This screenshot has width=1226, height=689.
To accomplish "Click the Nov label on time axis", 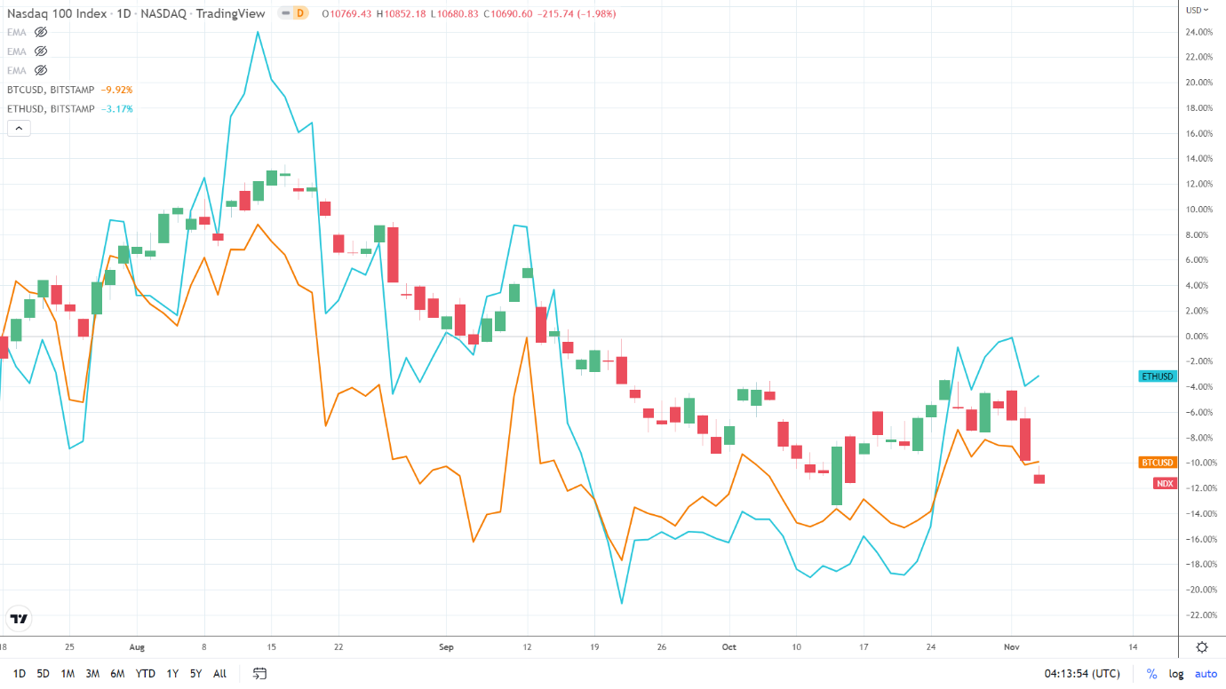I will tap(1011, 647).
